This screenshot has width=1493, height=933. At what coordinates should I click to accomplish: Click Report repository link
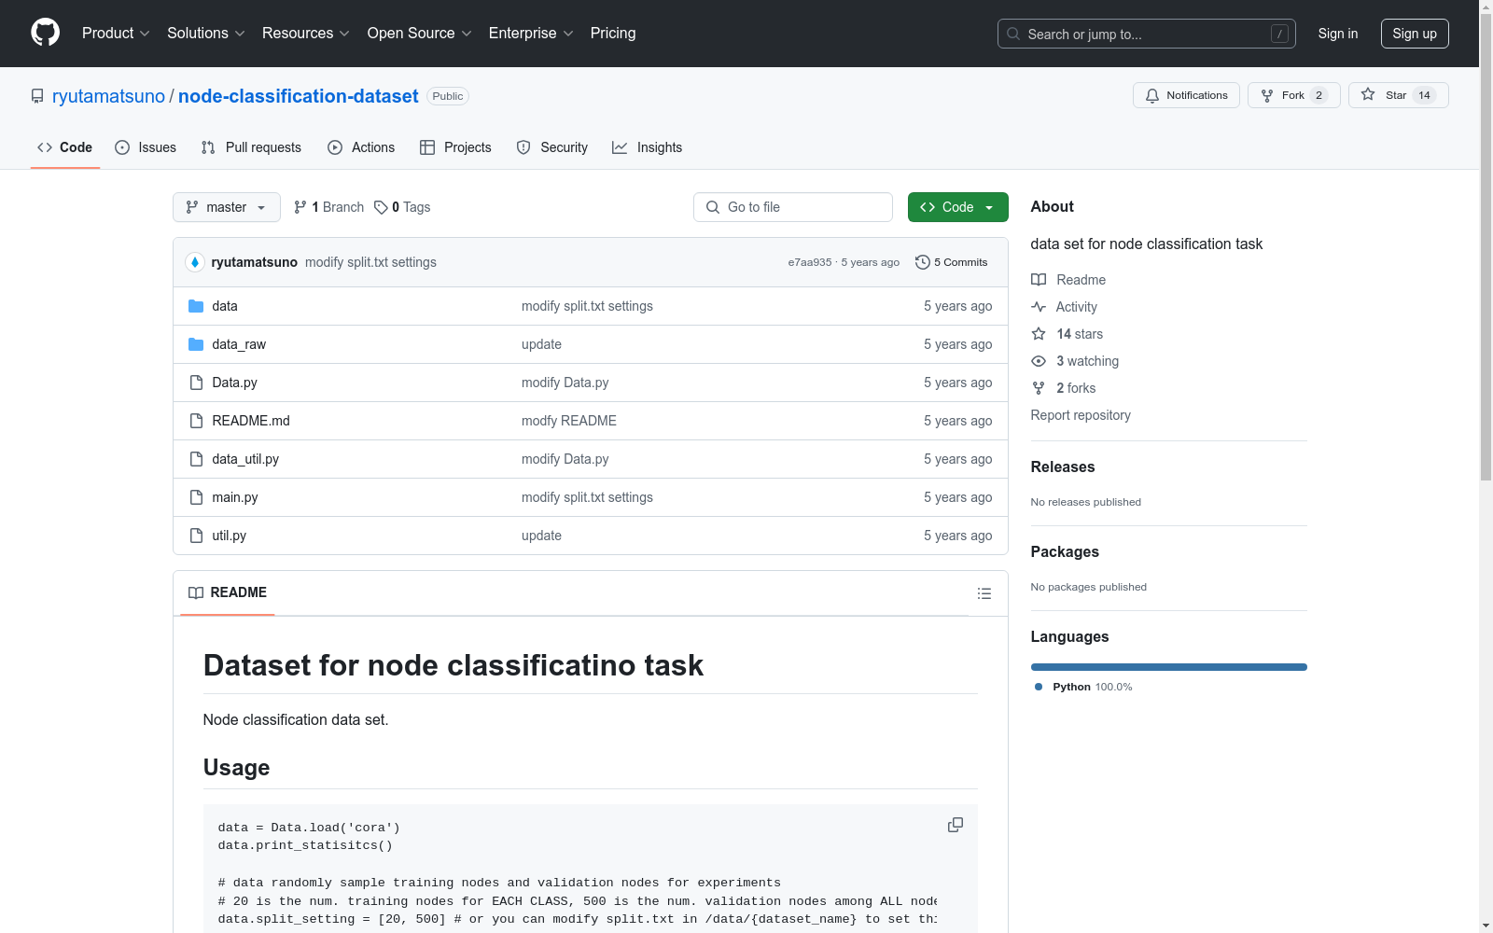point(1081,415)
